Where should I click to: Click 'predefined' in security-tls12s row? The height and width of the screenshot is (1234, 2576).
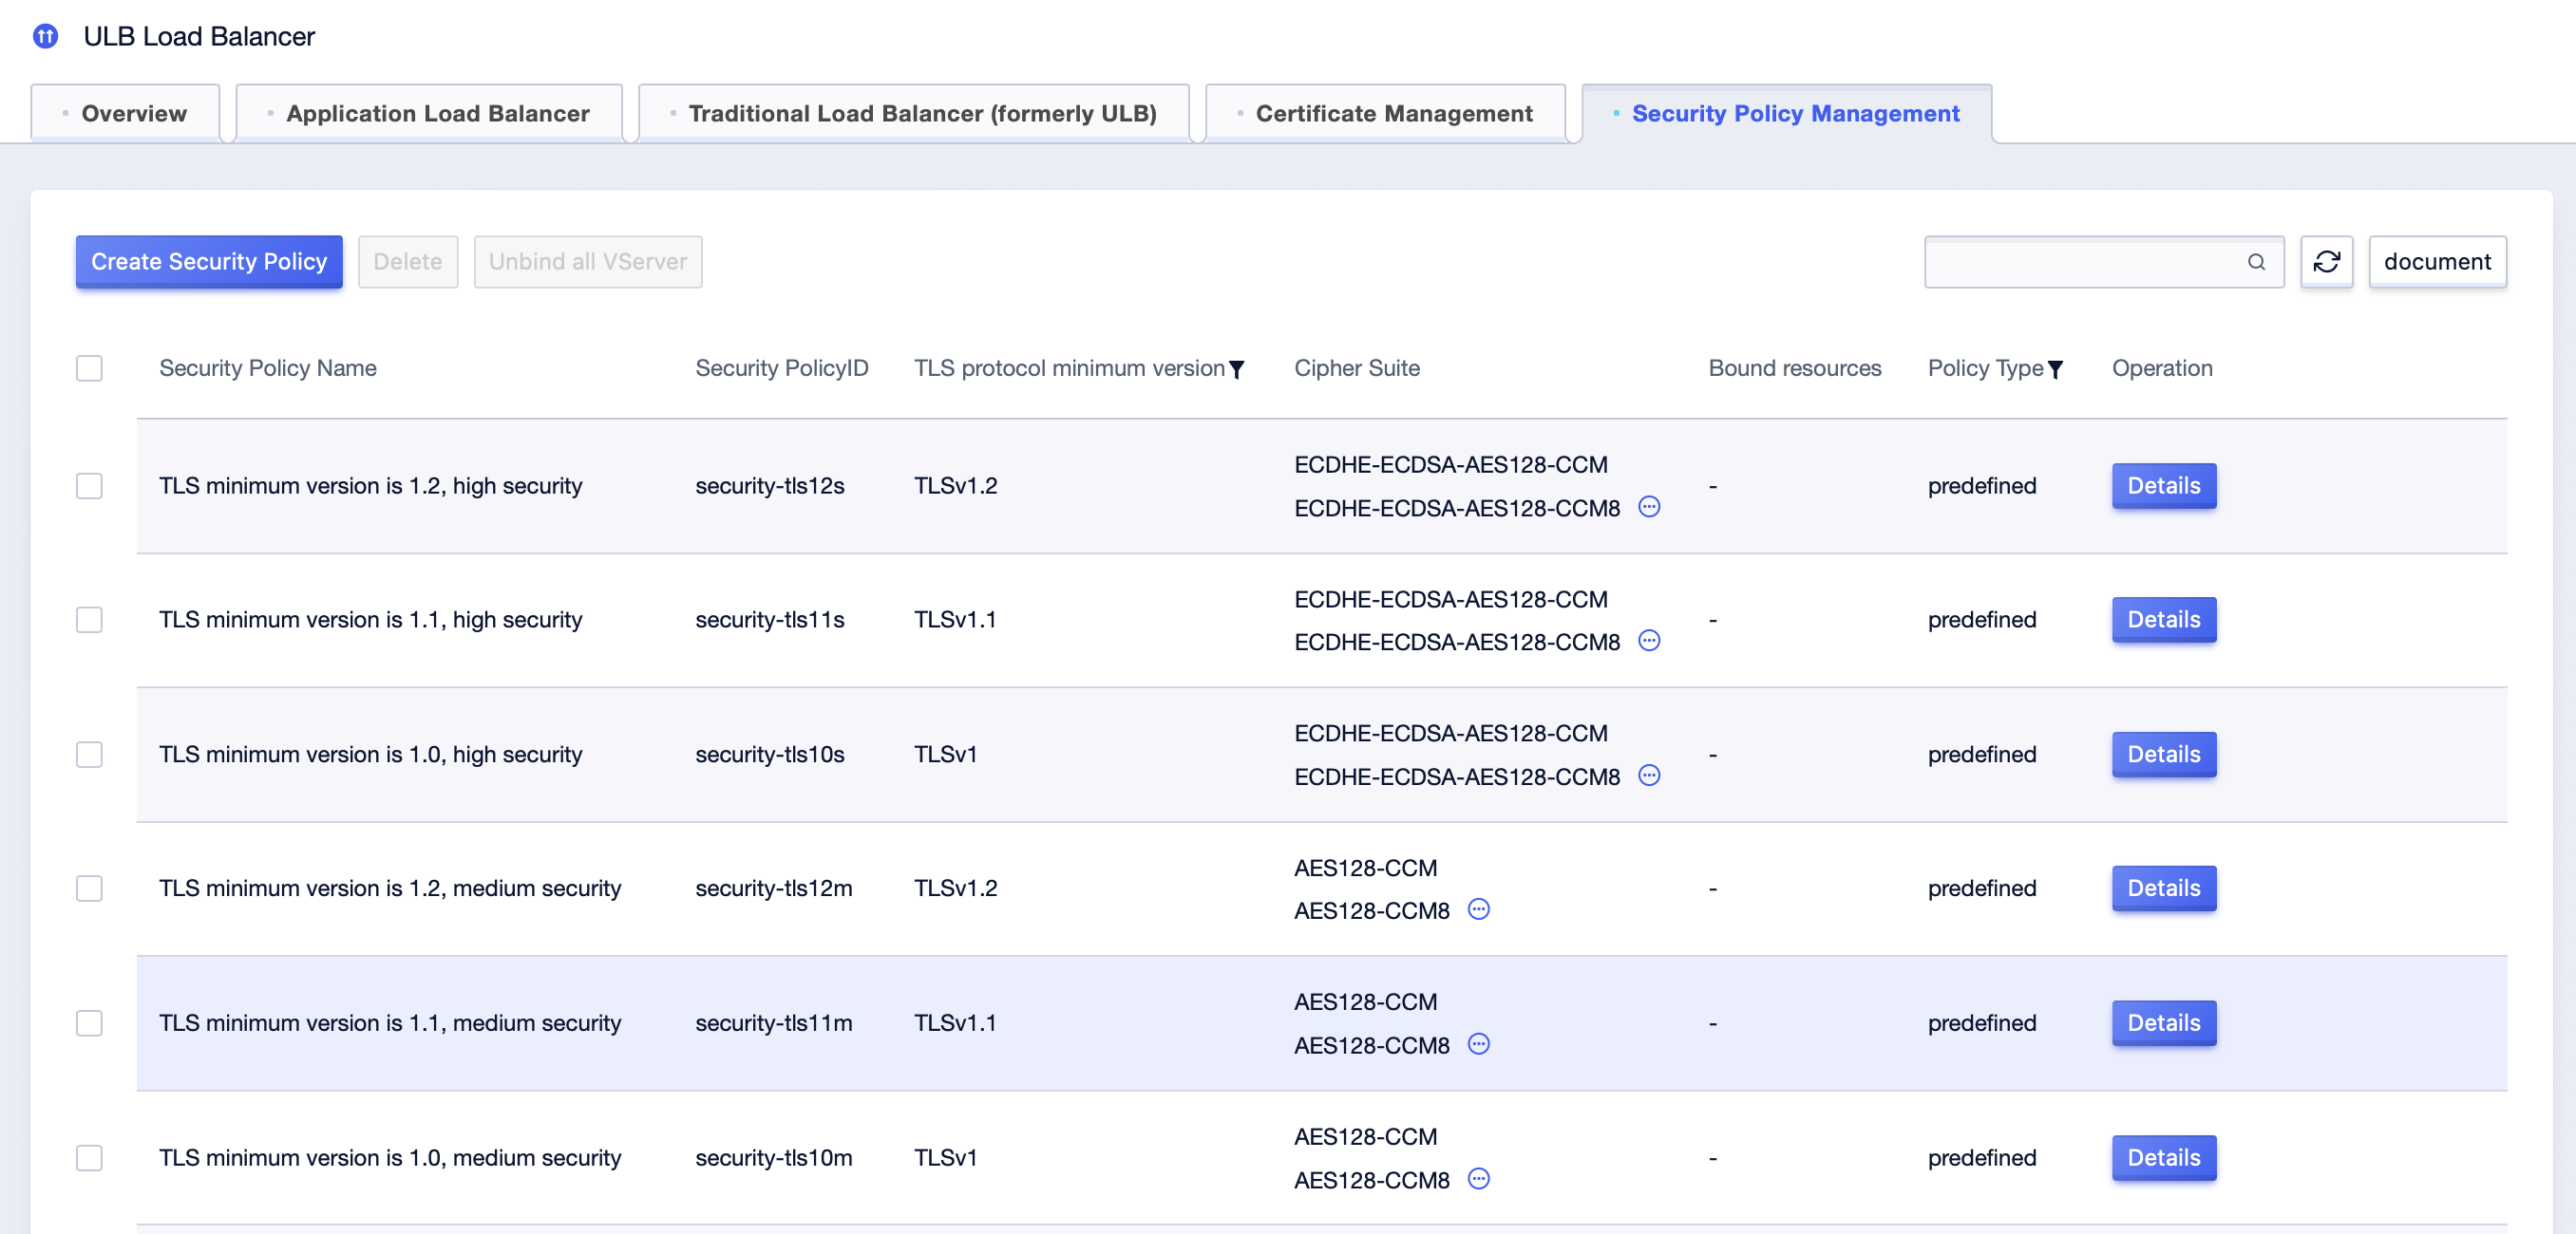1982,486
